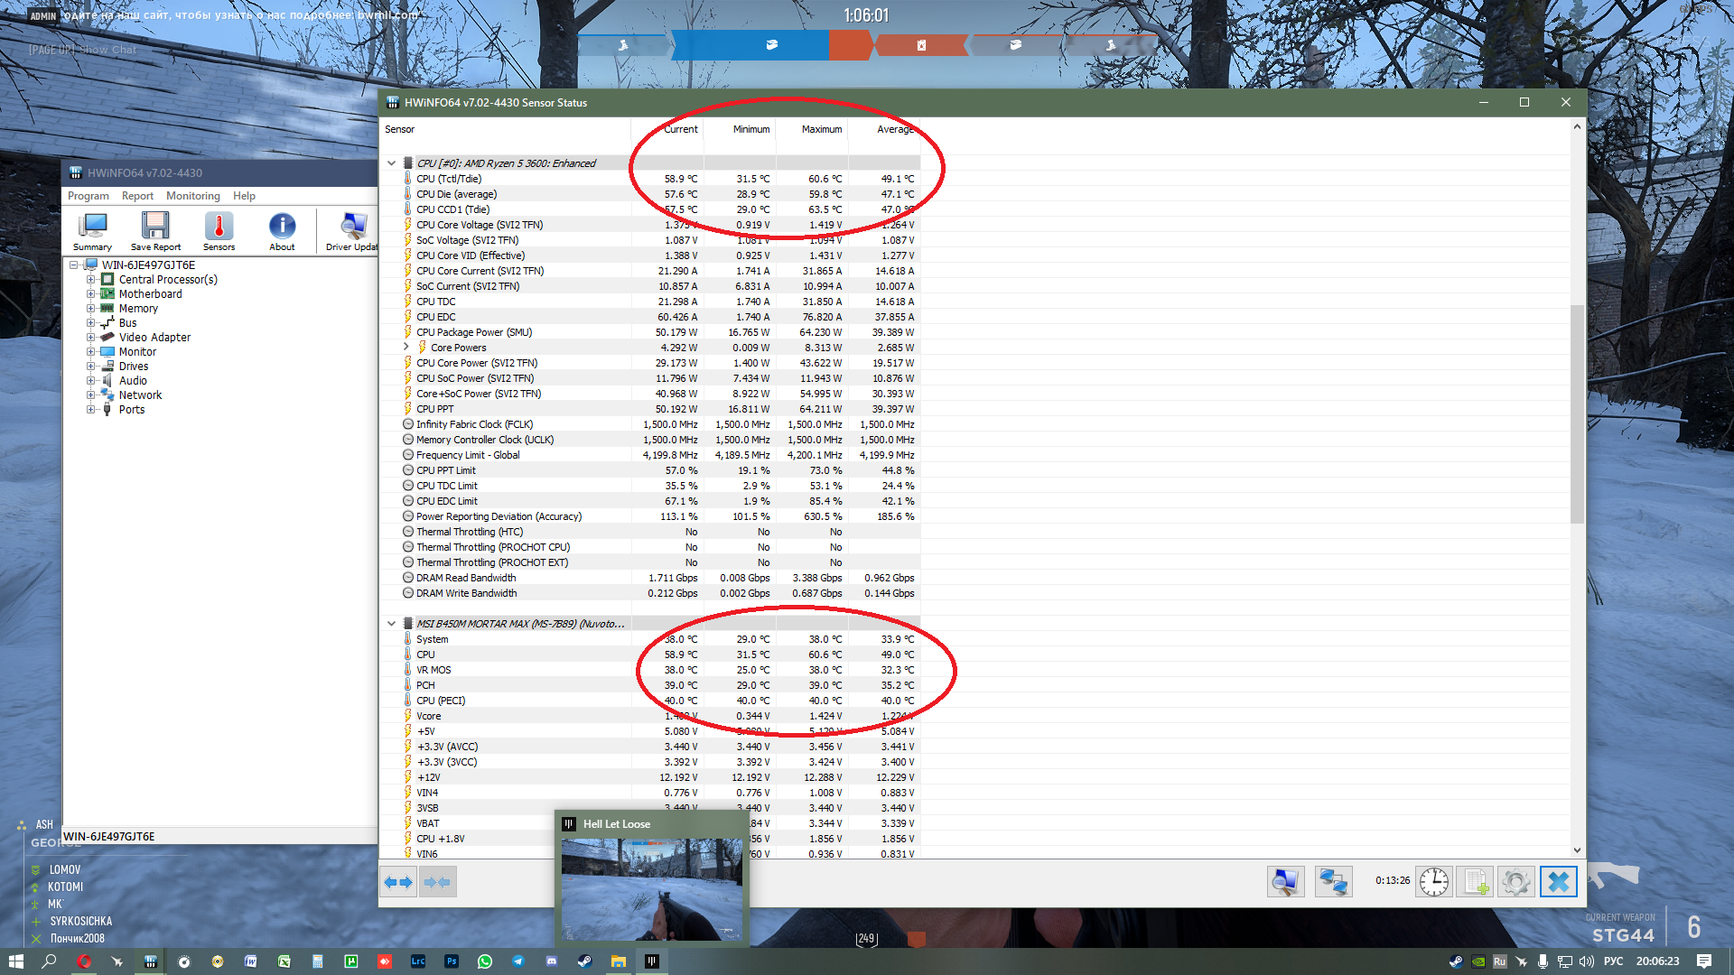Click the logging start sheet icon
This screenshot has width=1734, height=975.
(1475, 881)
